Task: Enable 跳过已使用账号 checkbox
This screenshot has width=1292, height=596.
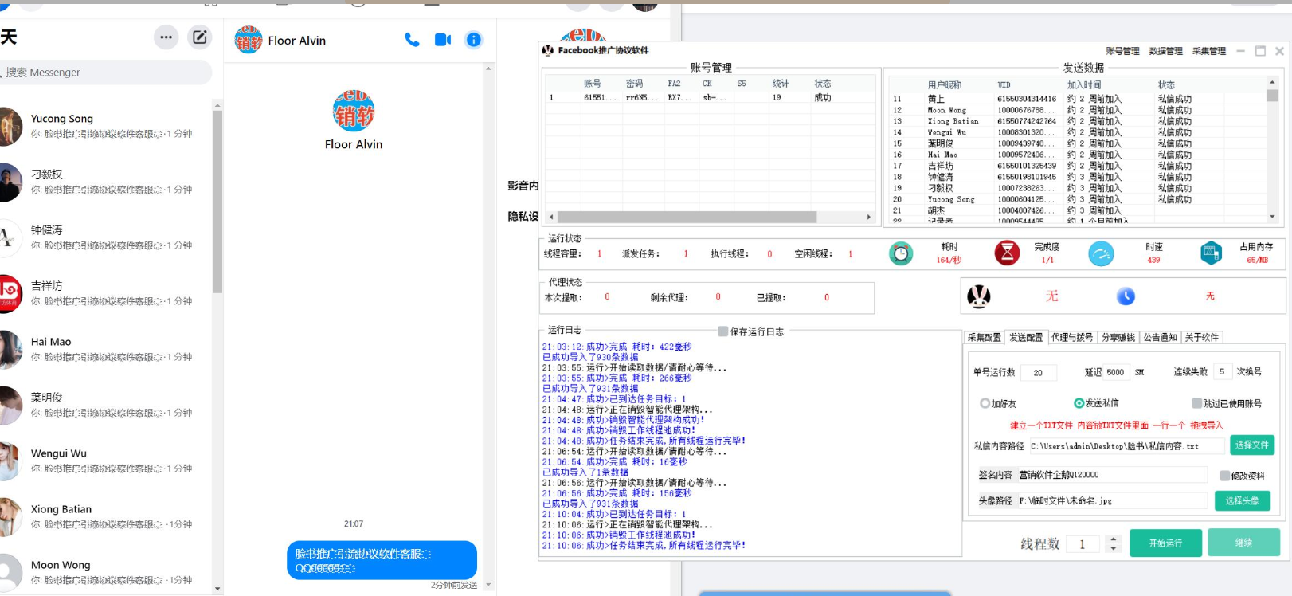Action: pyautogui.click(x=1196, y=403)
